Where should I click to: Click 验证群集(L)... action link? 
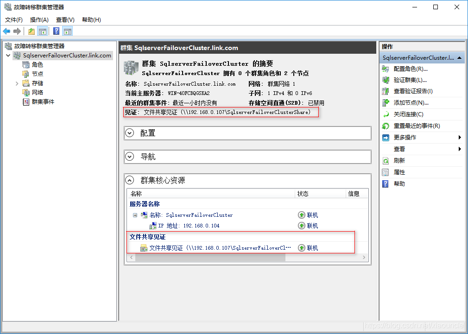click(x=410, y=80)
